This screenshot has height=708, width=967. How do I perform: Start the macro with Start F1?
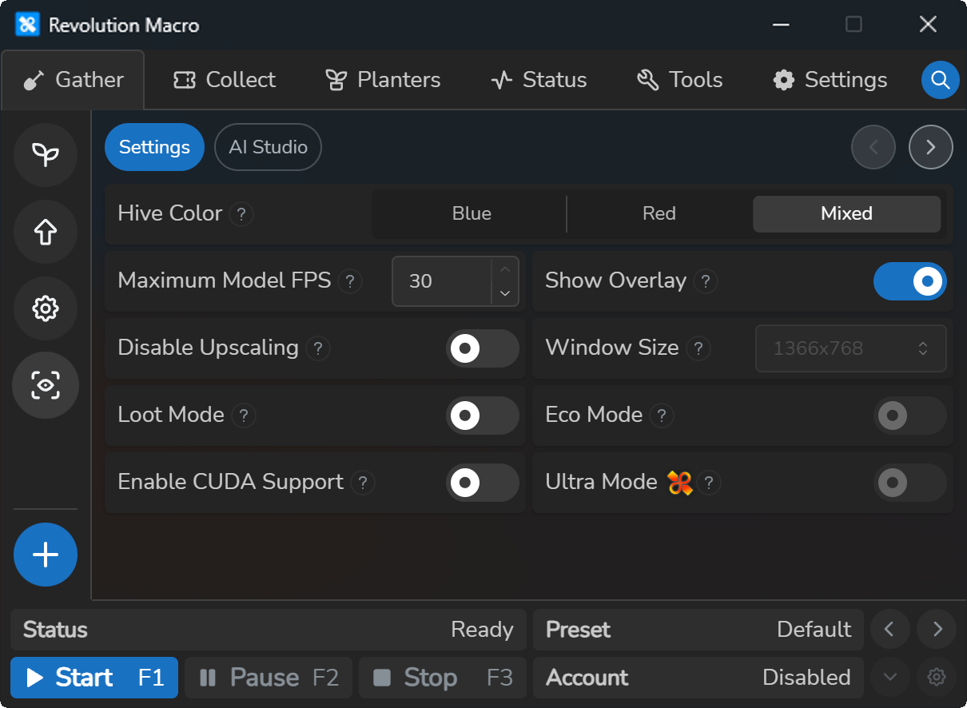click(x=94, y=678)
